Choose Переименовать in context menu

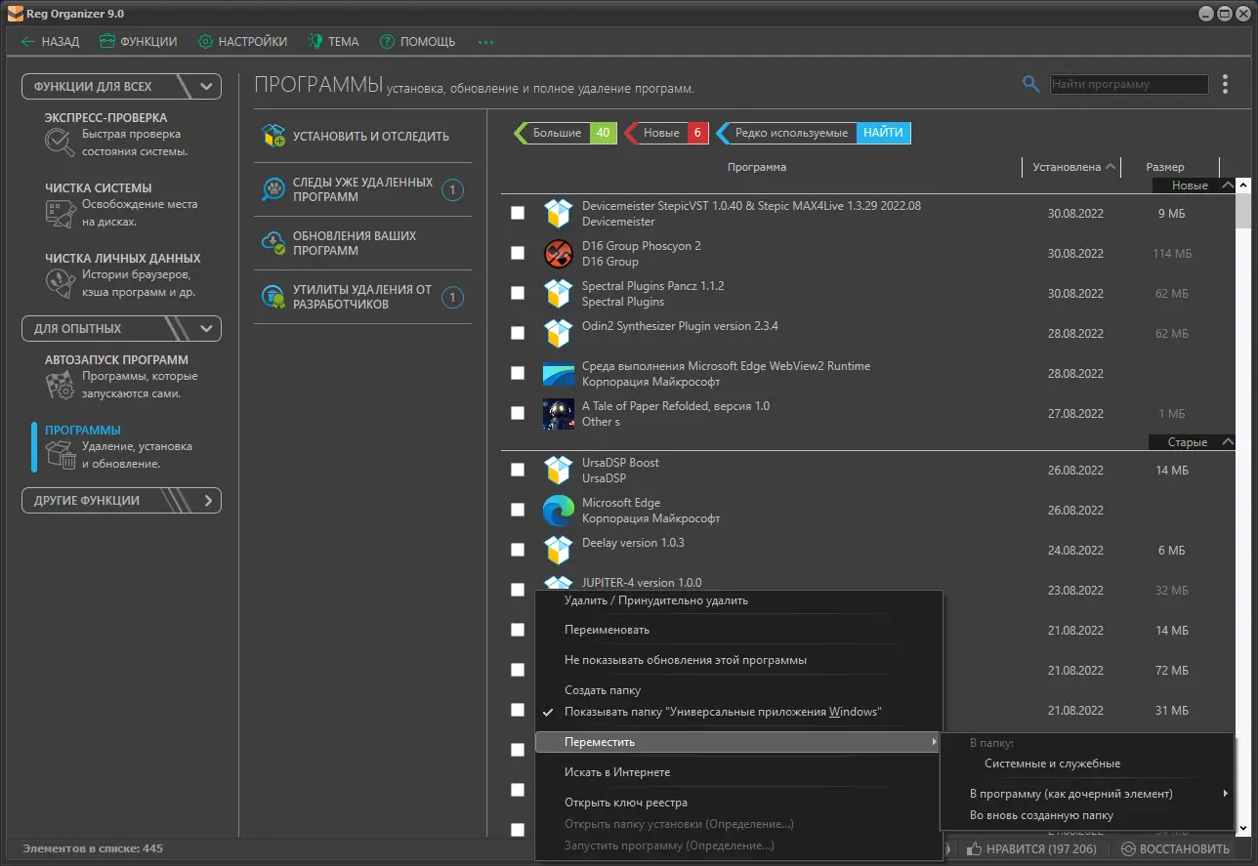pyautogui.click(x=607, y=630)
